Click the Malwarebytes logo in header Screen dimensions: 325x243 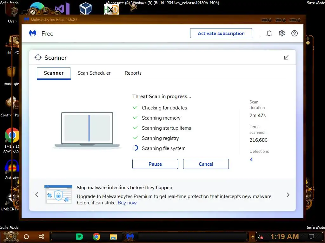pos(33,33)
